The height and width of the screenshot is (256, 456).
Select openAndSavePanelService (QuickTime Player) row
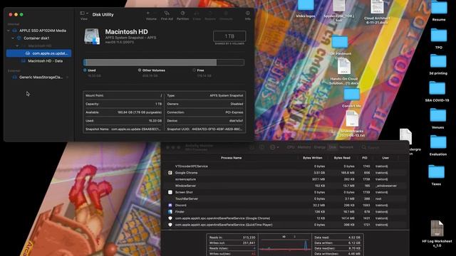coord(285,225)
